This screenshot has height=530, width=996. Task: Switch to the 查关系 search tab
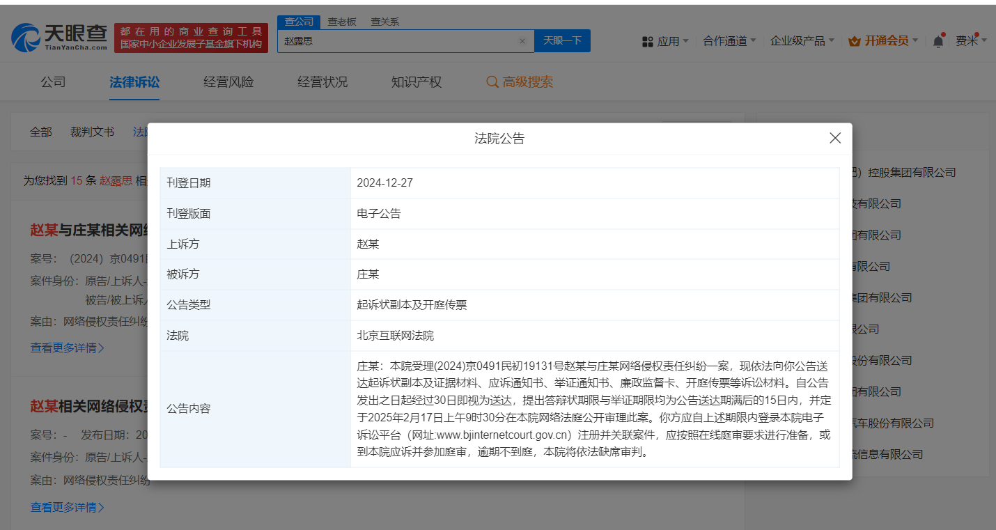tap(384, 22)
